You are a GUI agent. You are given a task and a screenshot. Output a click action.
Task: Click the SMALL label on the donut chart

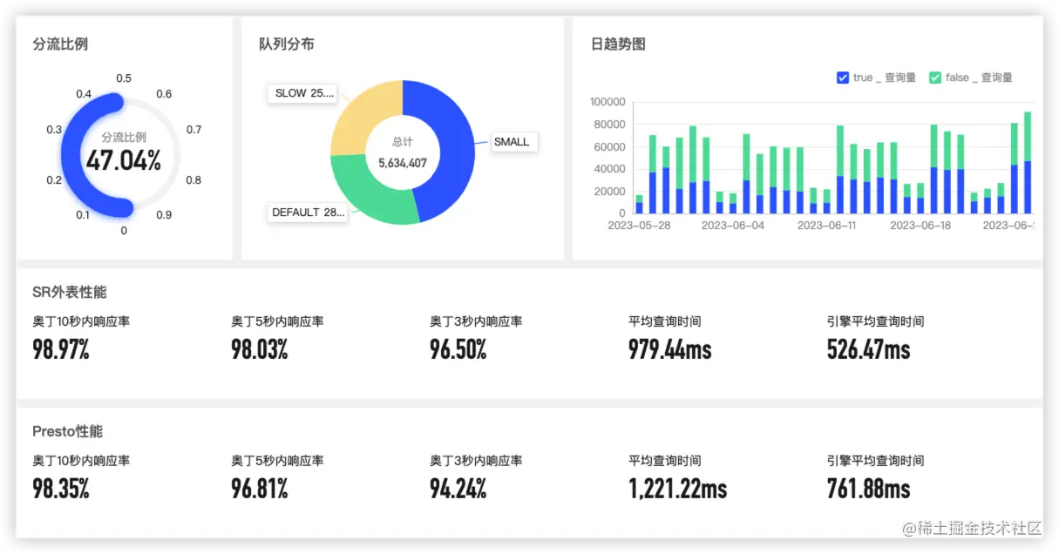point(513,142)
